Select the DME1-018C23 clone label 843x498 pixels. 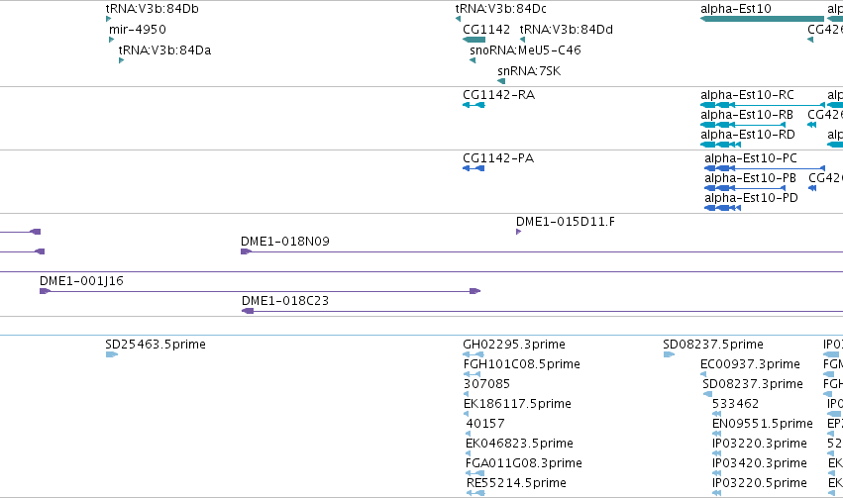pyautogui.click(x=285, y=301)
